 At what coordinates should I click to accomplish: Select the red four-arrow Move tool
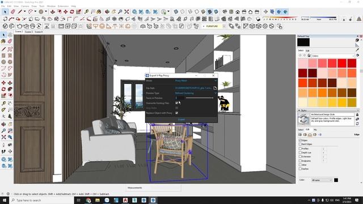click(66, 11)
